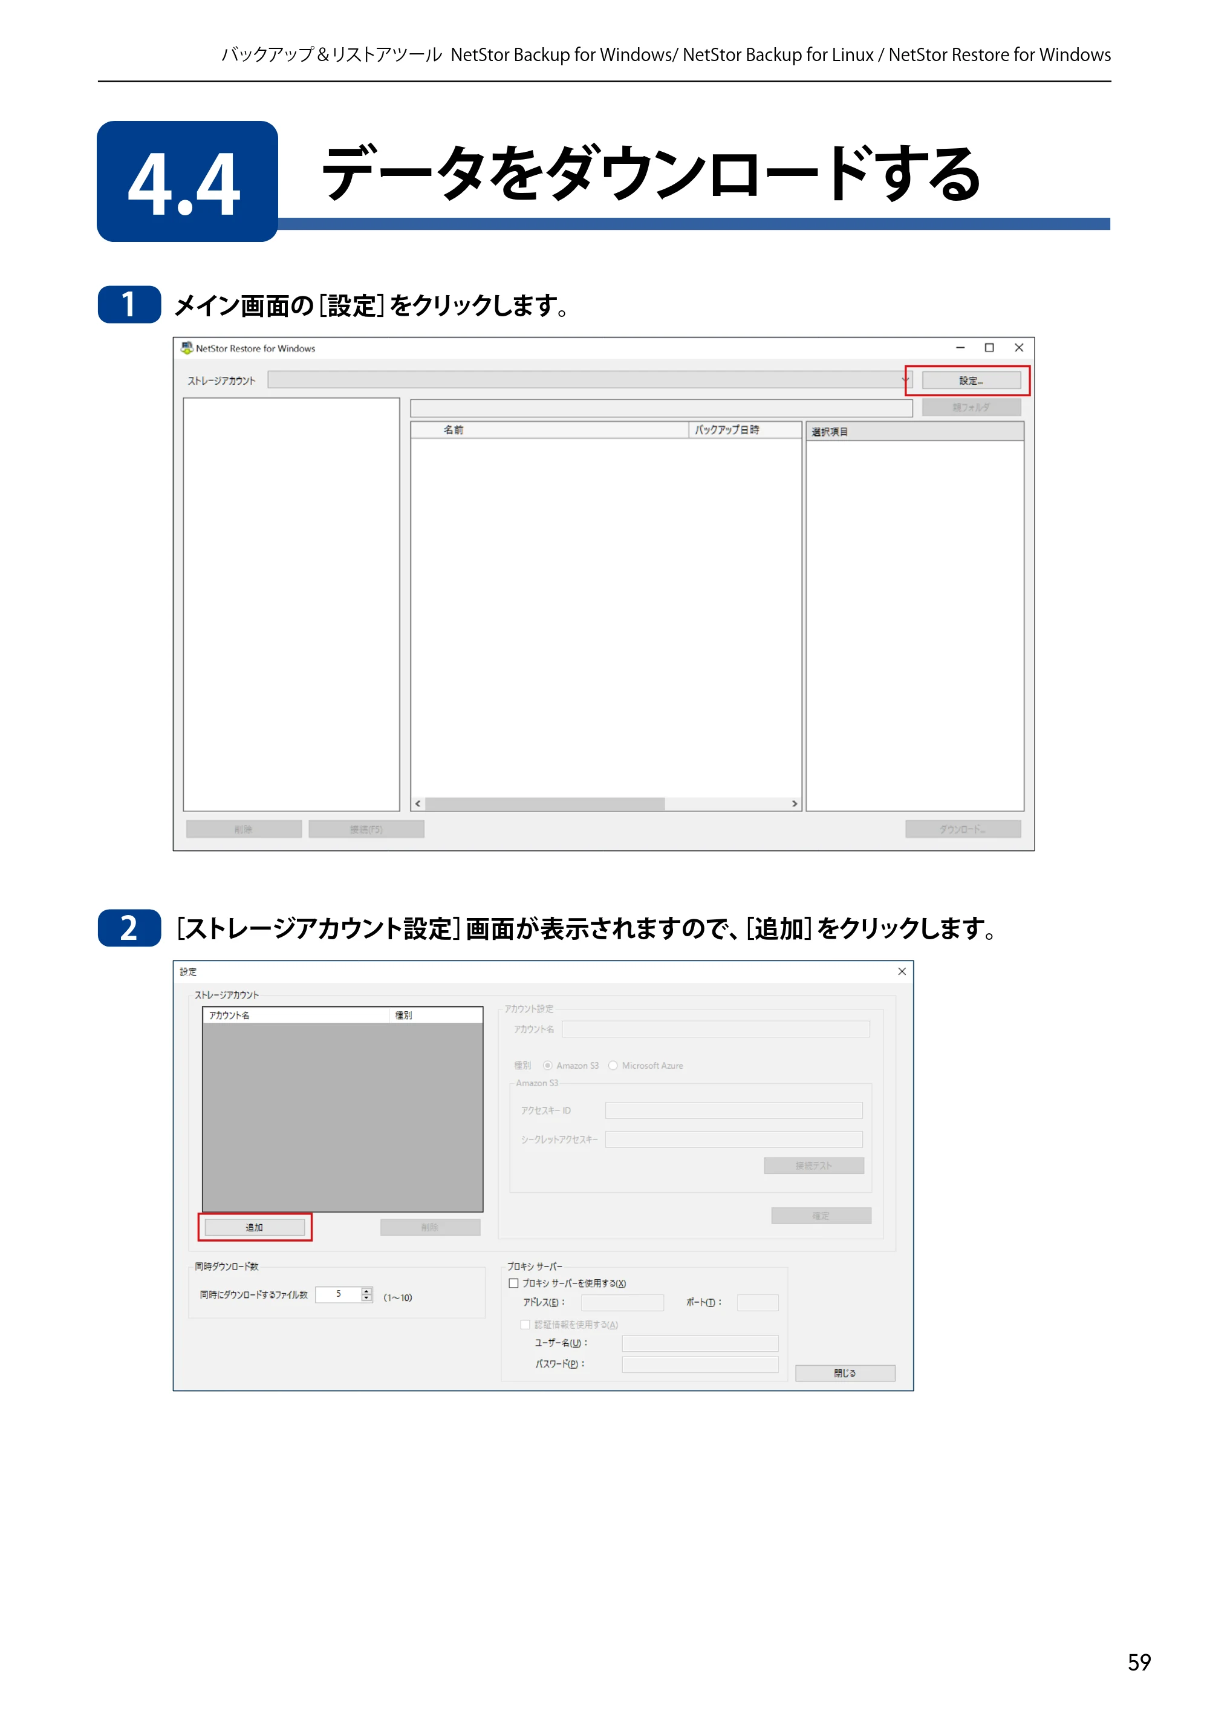
Task: Click the パスワード field
Action: [x=700, y=1364]
